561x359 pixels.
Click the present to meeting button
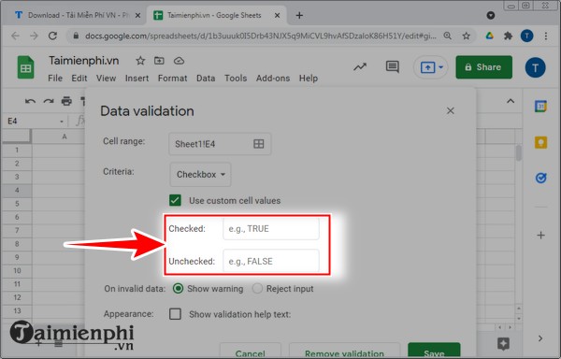click(428, 67)
